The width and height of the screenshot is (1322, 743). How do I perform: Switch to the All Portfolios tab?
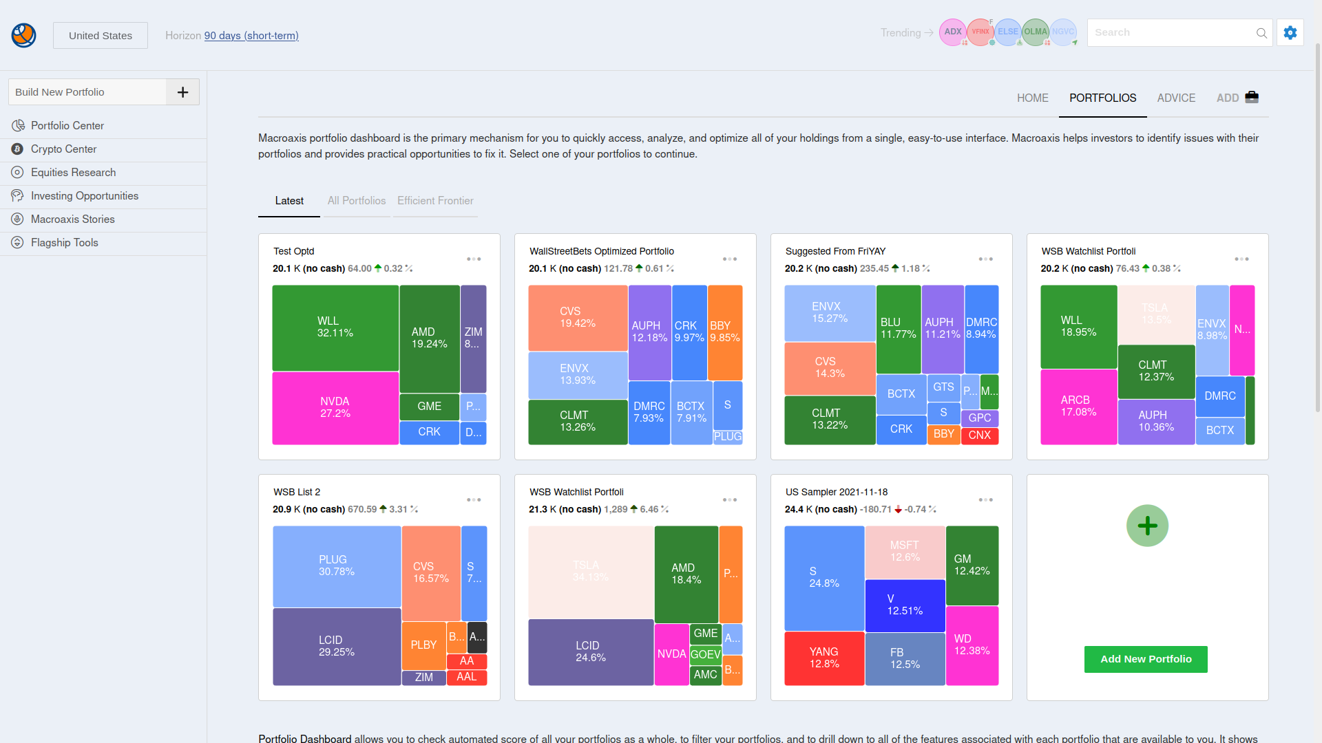pos(357,200)
